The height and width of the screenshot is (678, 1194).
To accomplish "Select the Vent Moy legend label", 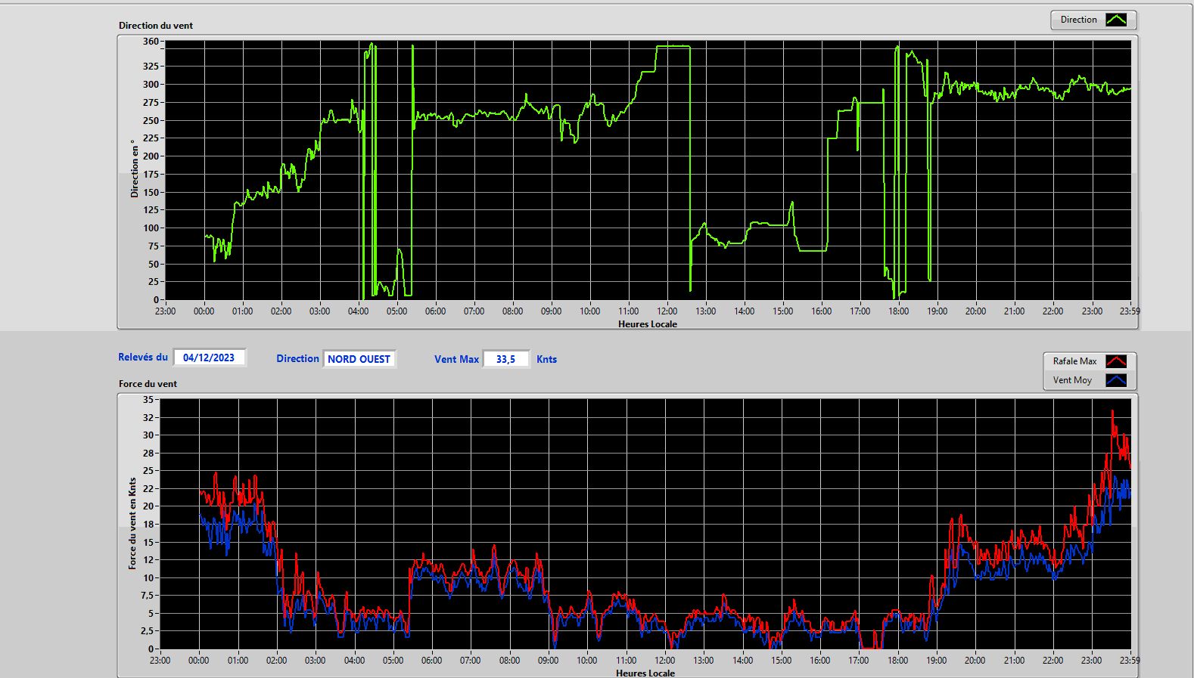I will [x=1072, y=380].
